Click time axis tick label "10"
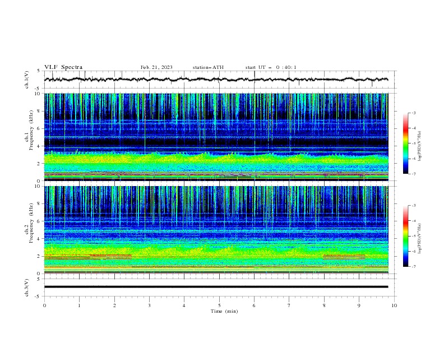Image resolution: width=444 pixels, height=343 pixels. point(394,305)
